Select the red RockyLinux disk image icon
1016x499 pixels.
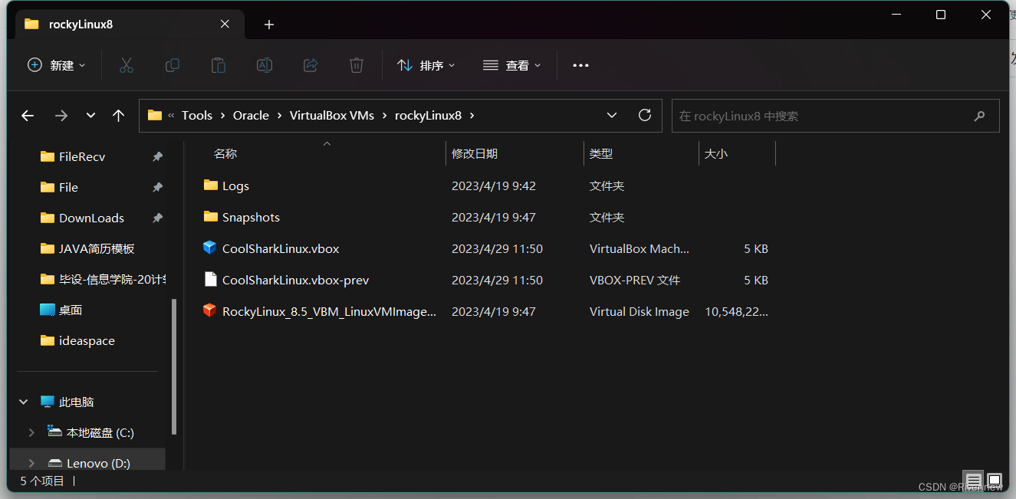point(210,310)
